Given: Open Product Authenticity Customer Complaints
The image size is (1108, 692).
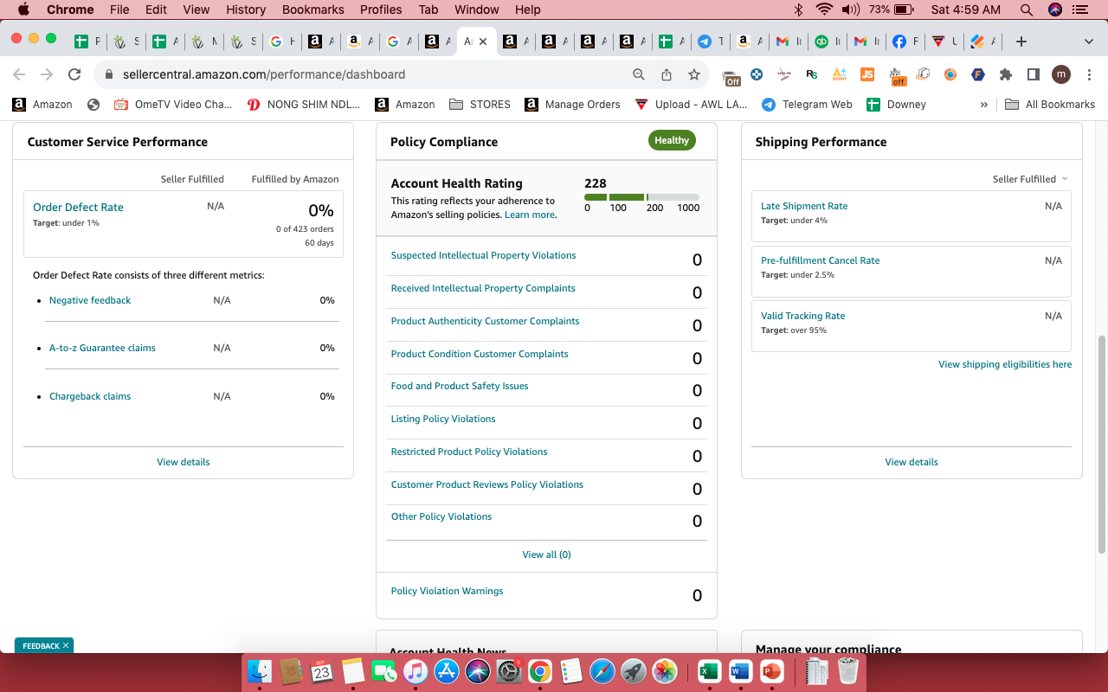Looking at the screenshot, I should [485, 321].
